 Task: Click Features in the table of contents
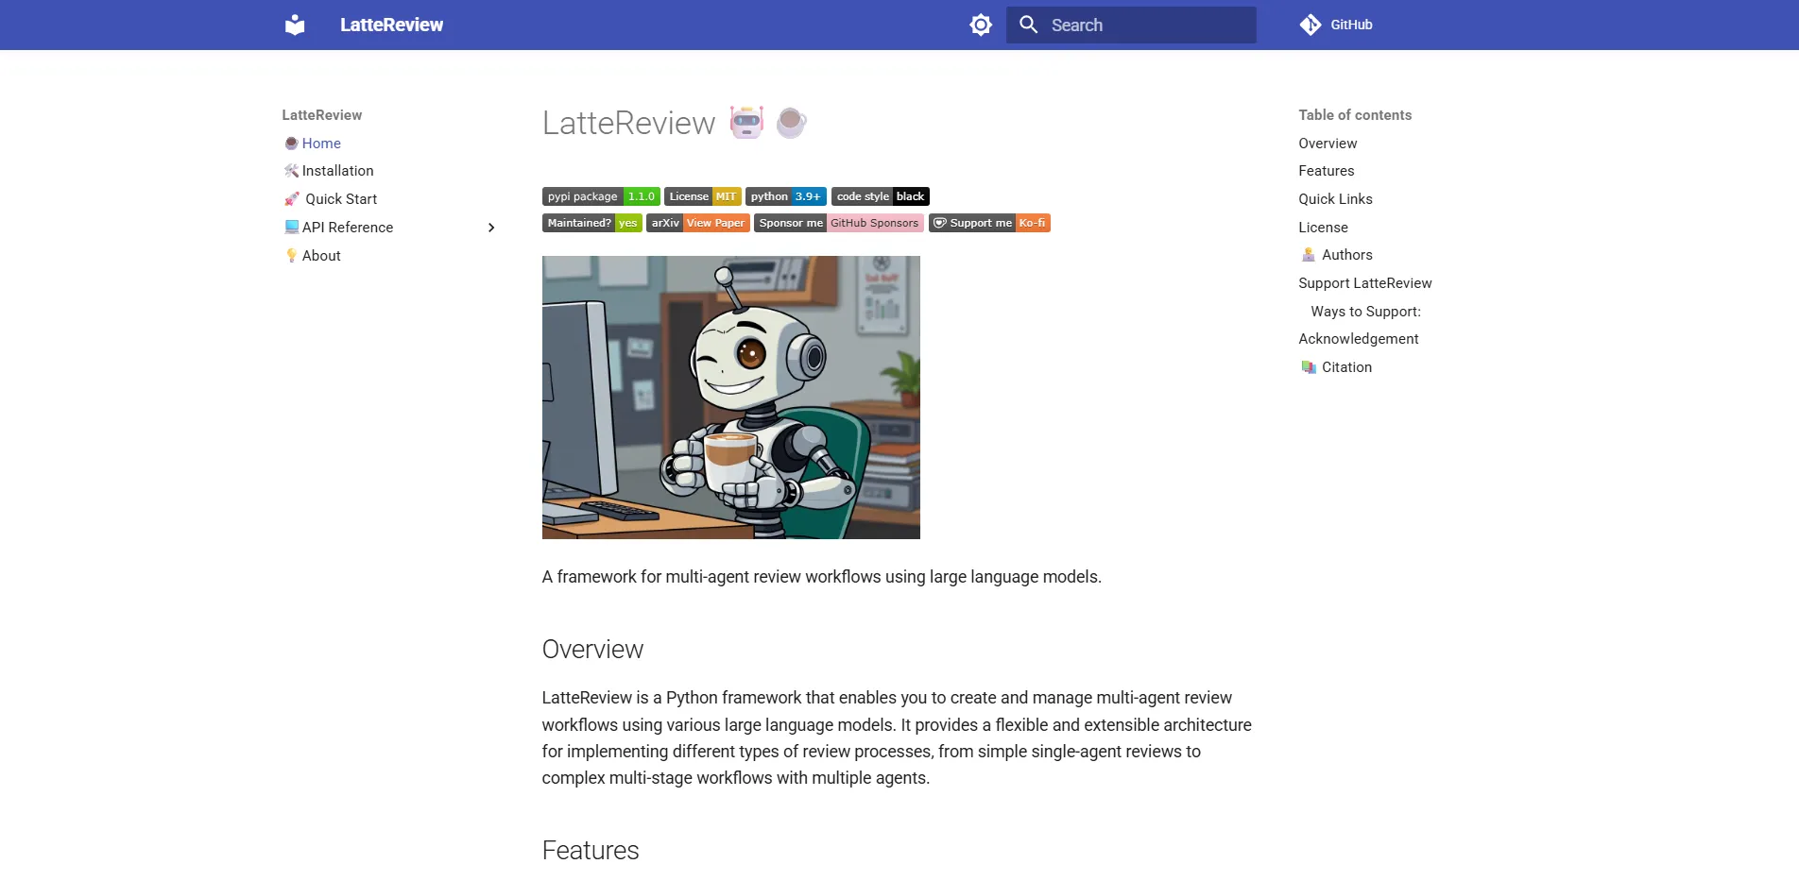click(1326, 171)
